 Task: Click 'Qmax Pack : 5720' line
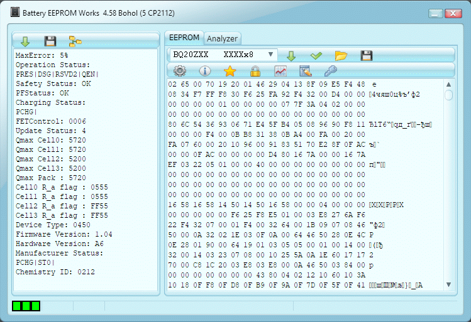click(51, 178)
